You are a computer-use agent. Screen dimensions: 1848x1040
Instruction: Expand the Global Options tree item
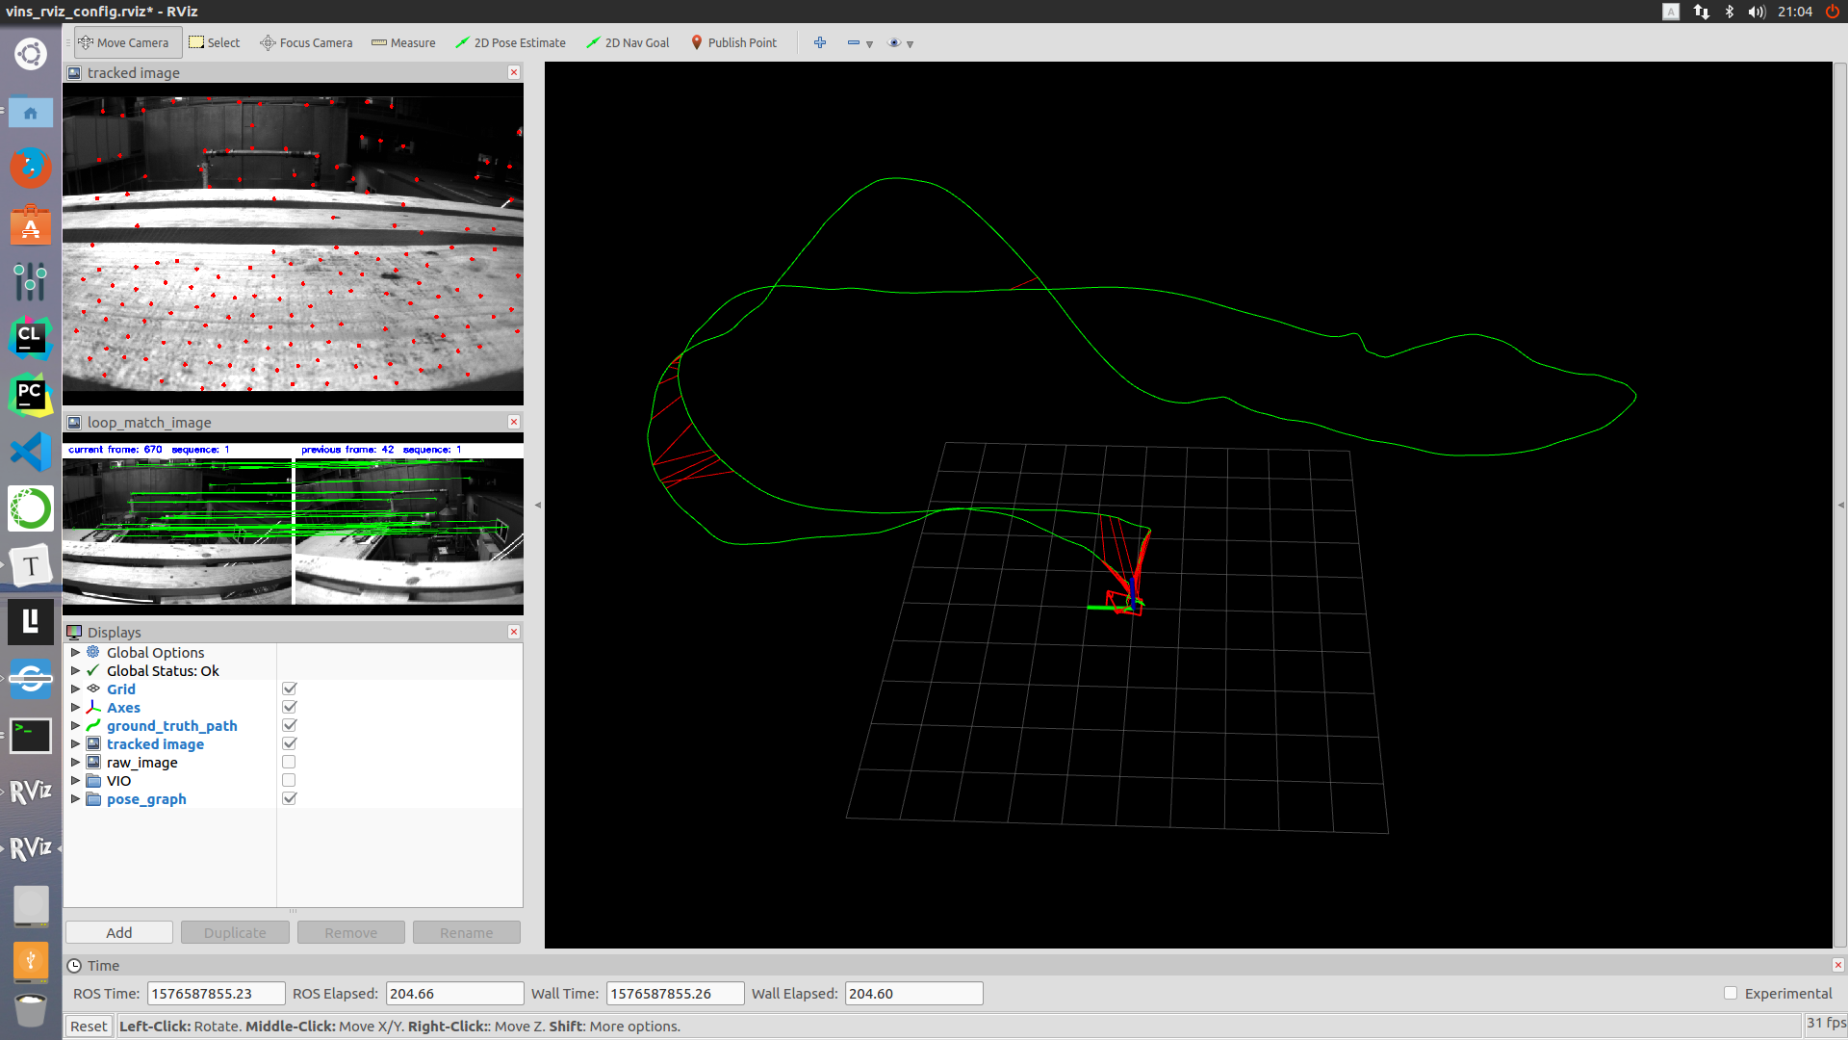click(75, 652)
